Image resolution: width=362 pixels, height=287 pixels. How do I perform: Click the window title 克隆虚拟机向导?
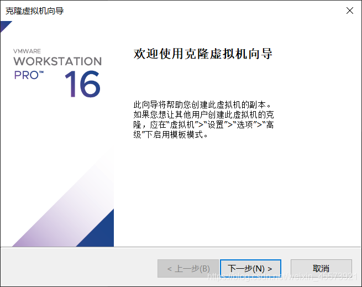(35, 11)
